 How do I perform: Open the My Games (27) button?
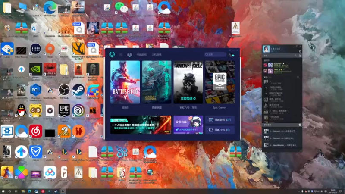click(220, 120)
